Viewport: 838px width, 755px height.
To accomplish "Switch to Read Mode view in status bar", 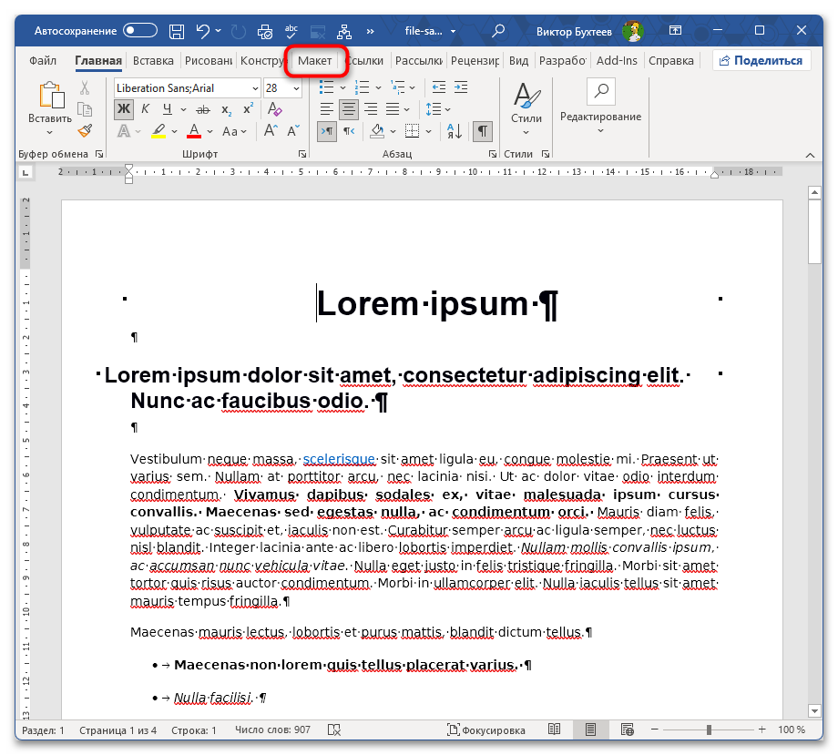I will 554,729.
